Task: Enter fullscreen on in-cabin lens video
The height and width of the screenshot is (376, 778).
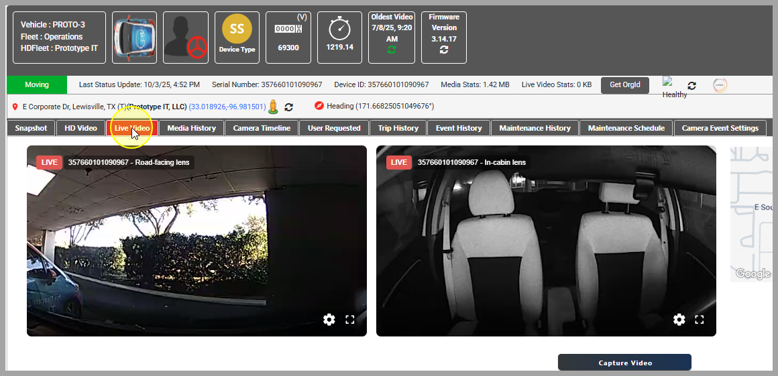Action: [x=700, y=320]
